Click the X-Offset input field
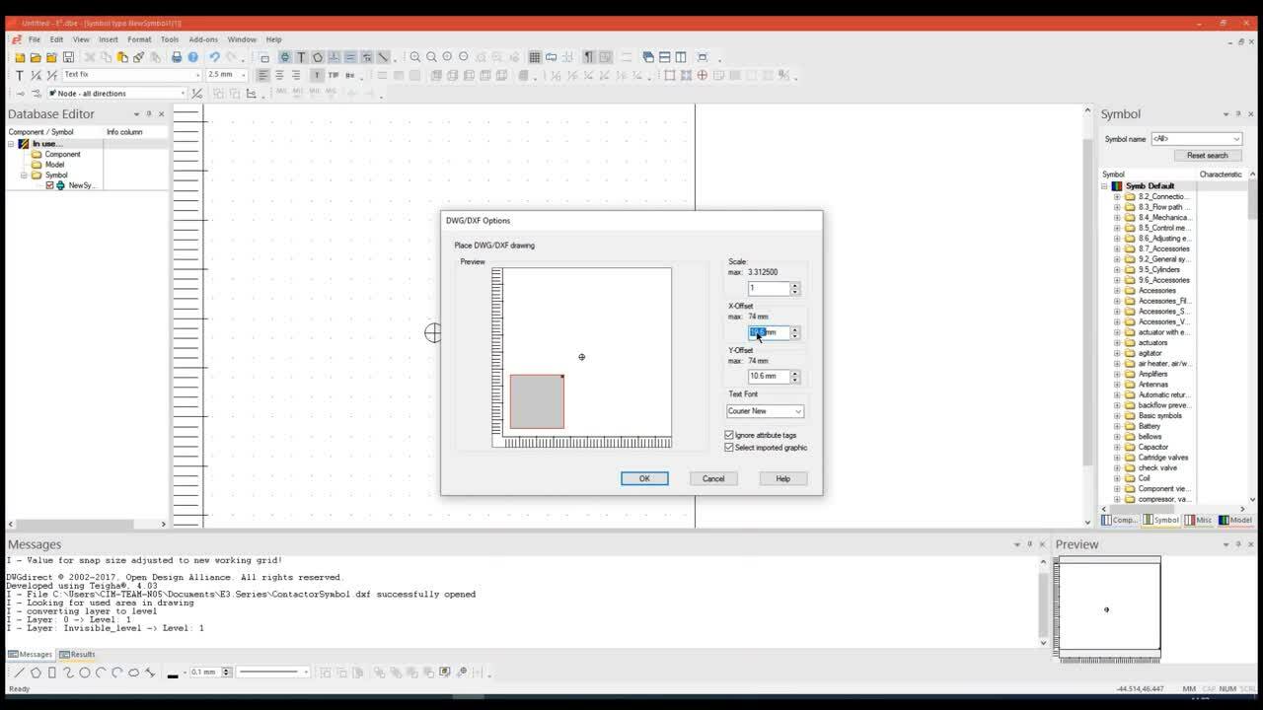Image resolution: width=1263 pixels, height=710 pixels. 768,332
